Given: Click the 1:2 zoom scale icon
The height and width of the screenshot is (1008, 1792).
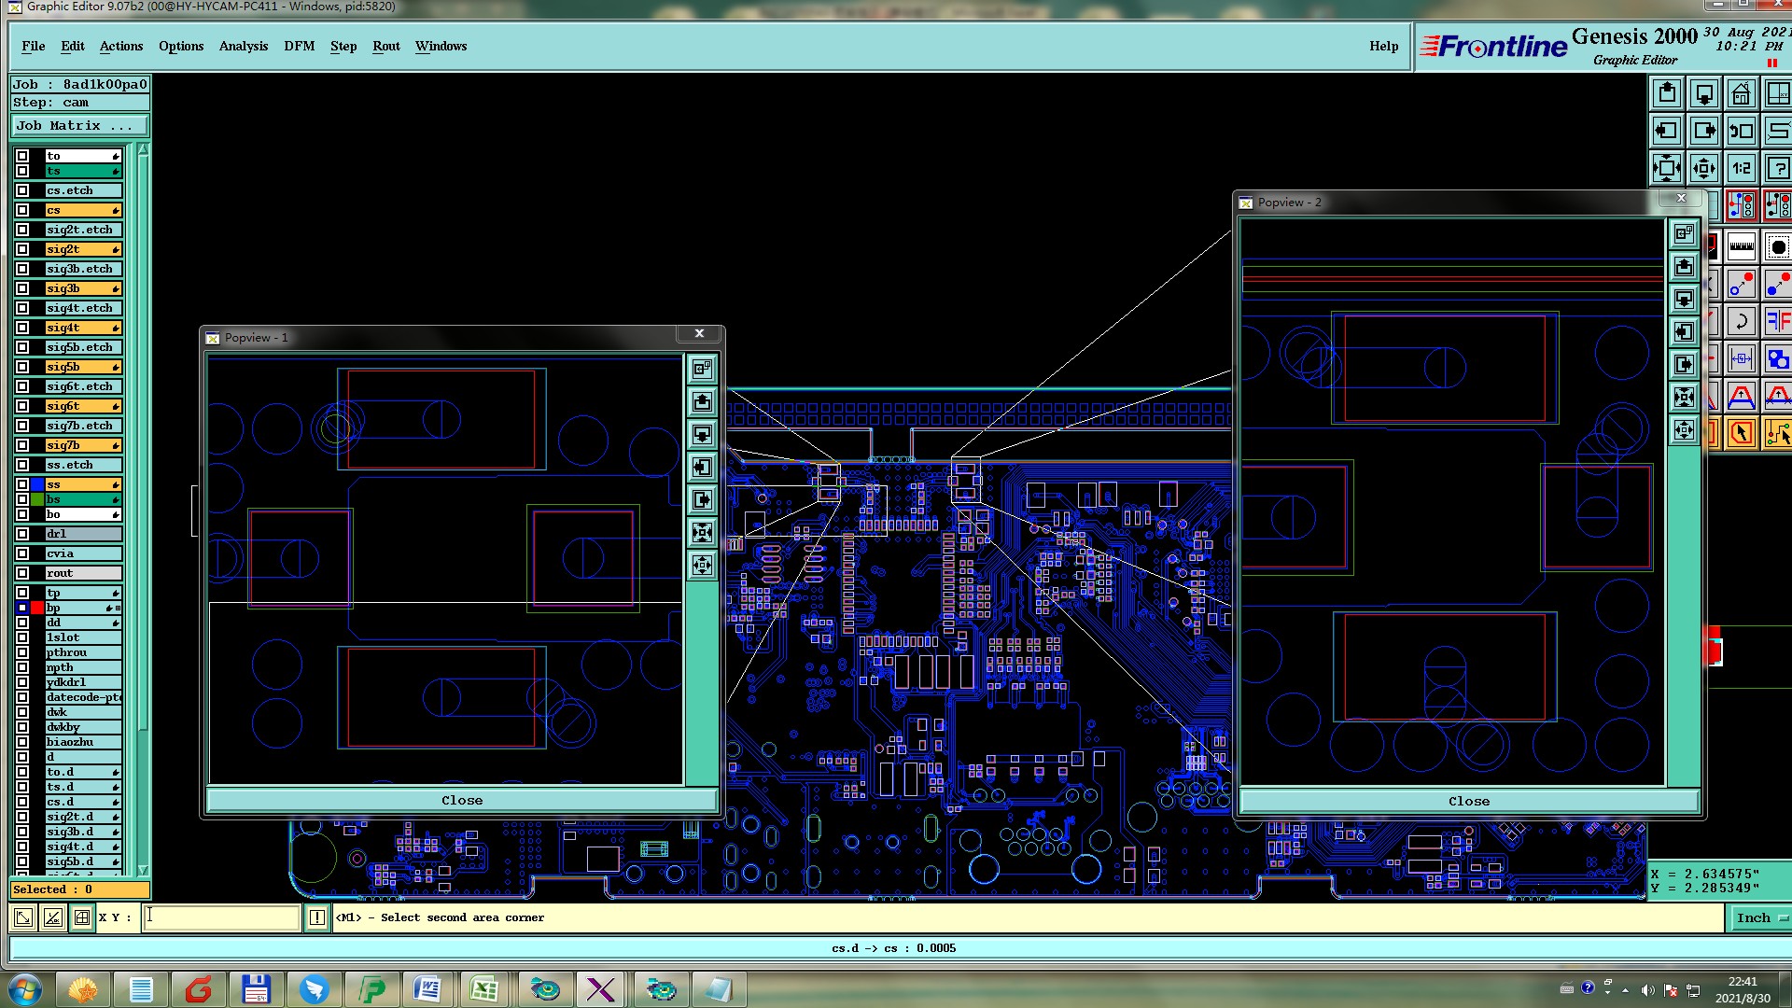Looking at the screenshot, I should (1741, 169).
